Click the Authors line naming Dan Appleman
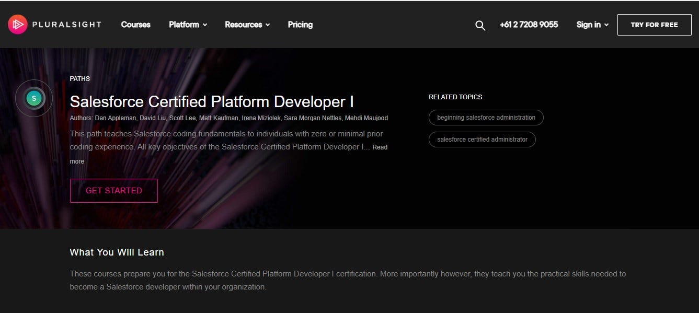699x313 pixels. tap(229, 118)
